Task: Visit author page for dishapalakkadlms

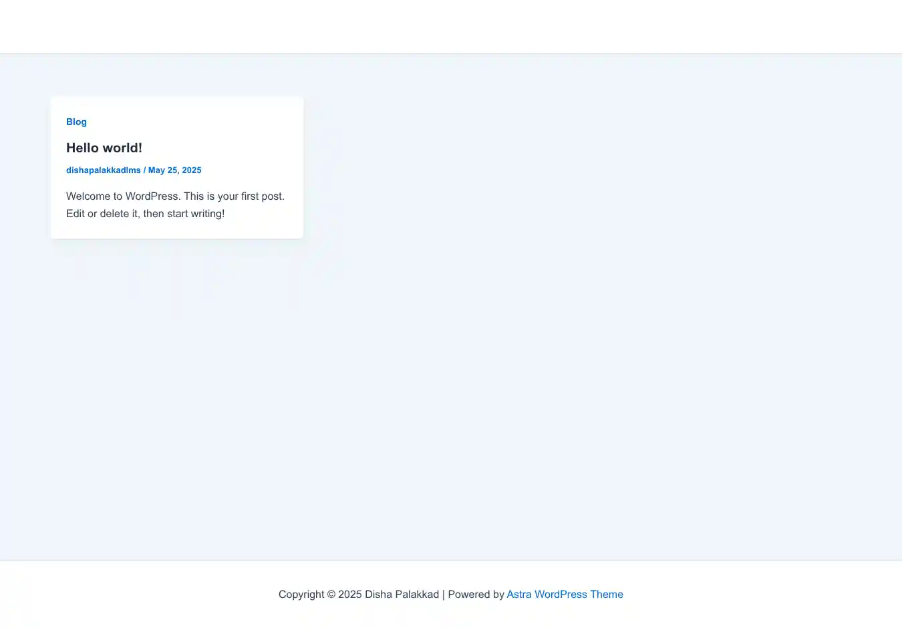Action: pyautogui.click(x=104, y=170)
